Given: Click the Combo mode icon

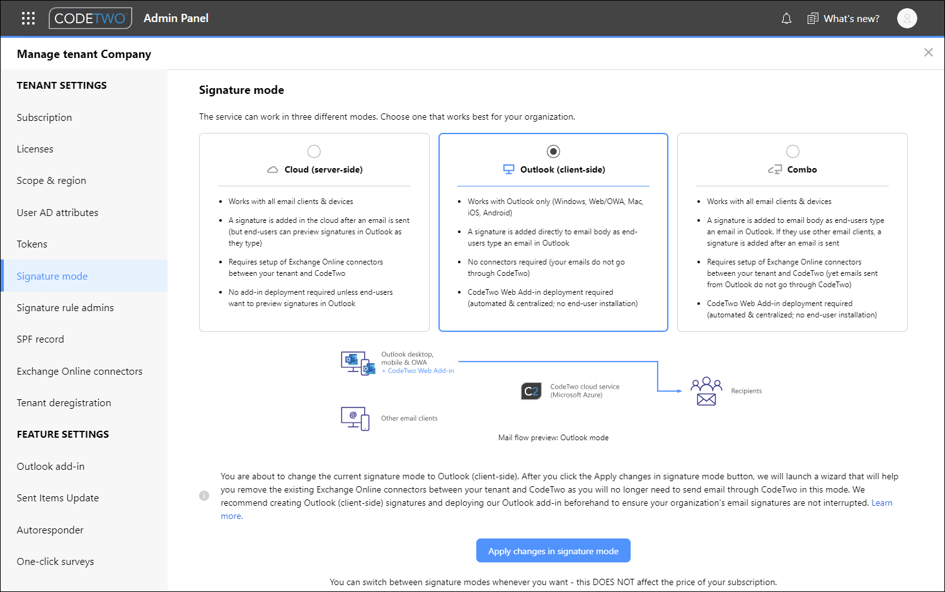Looking at the screenshot, I should (x=774, y=169).
